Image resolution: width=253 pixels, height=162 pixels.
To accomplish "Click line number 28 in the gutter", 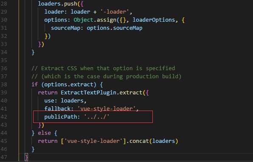I will pos(3,3).
